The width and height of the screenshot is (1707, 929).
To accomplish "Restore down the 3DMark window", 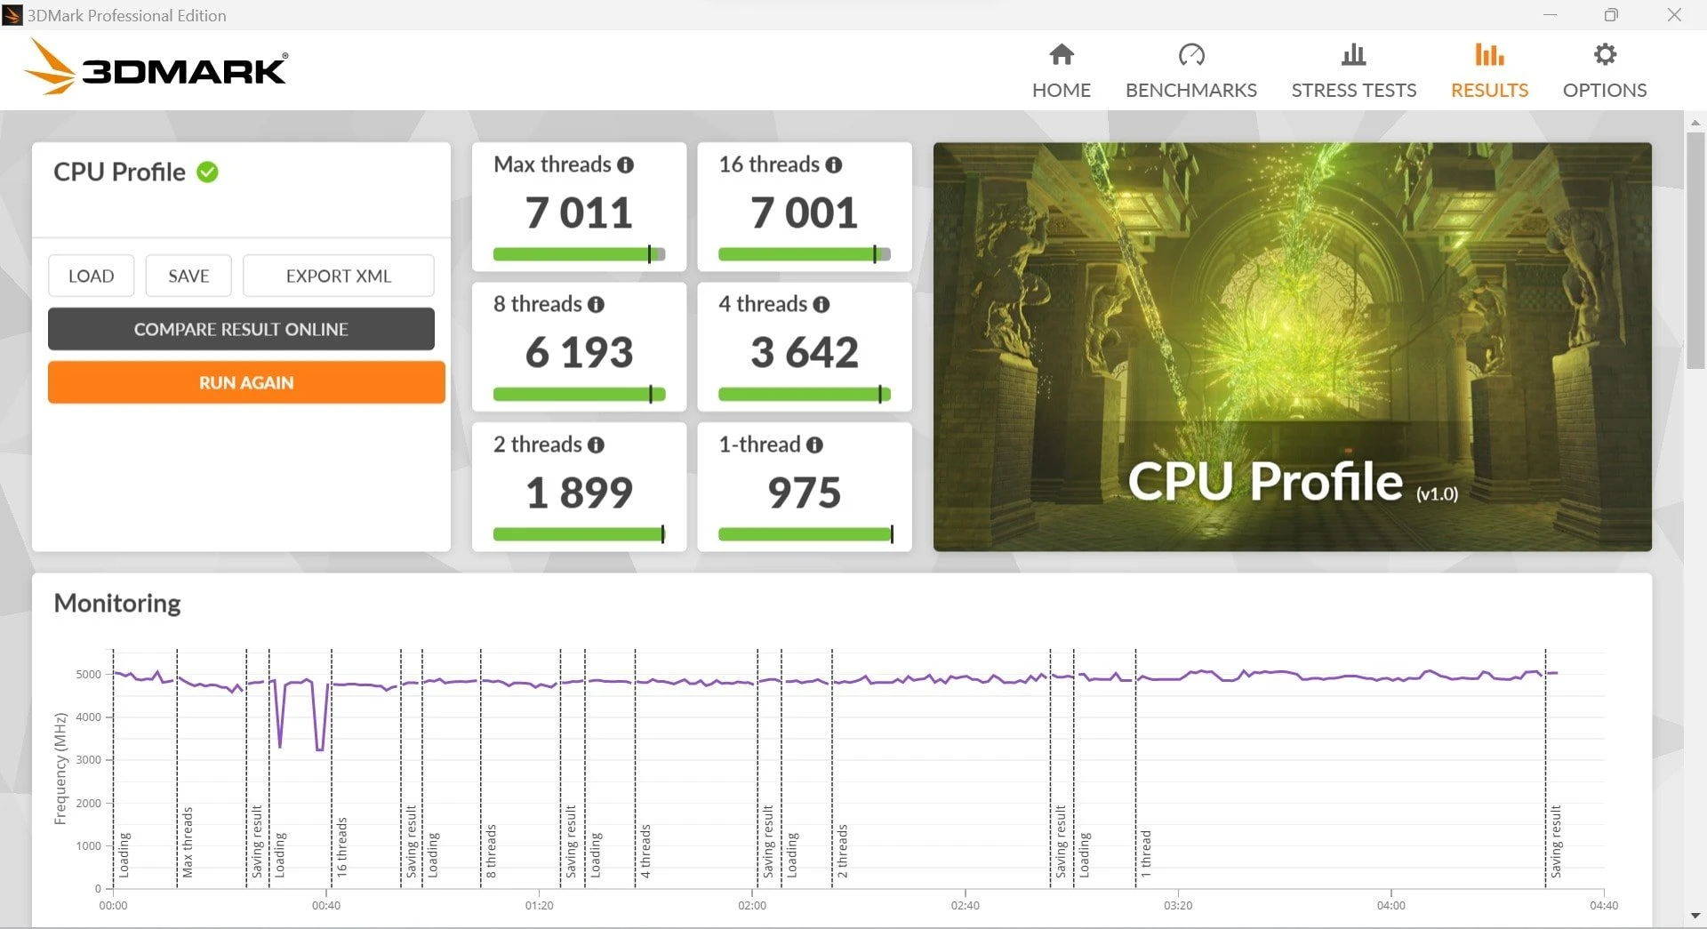I will click(x=1611, y=15).
